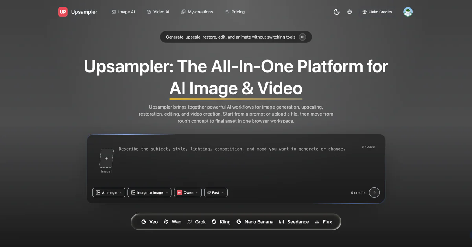Click the 0 credits label

coord(358,192)
